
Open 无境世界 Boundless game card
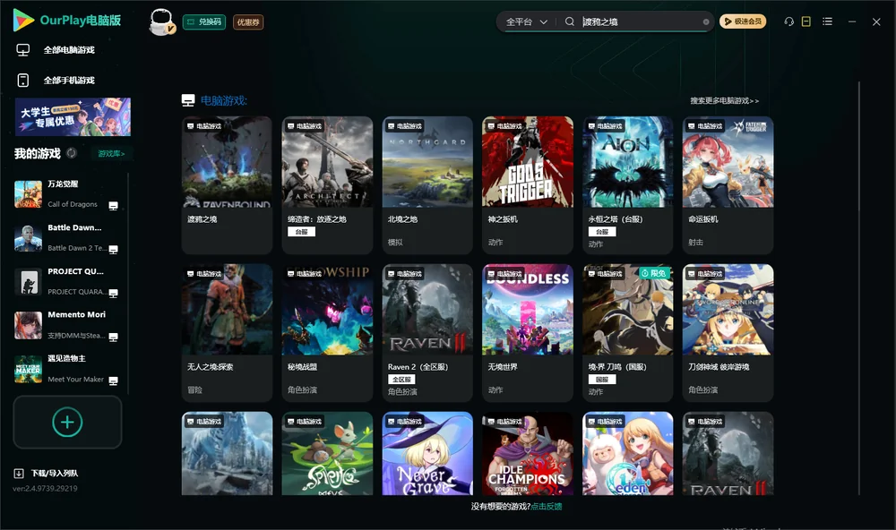coord(528,332)
